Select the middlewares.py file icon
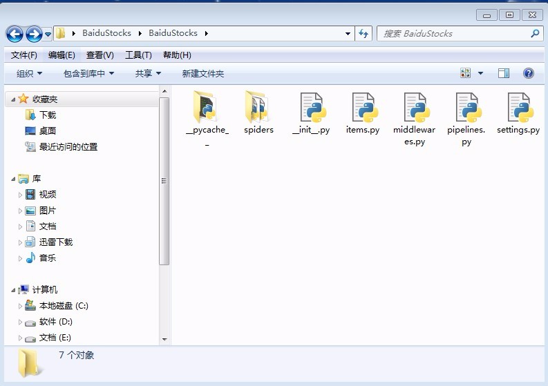 [416, 108]
